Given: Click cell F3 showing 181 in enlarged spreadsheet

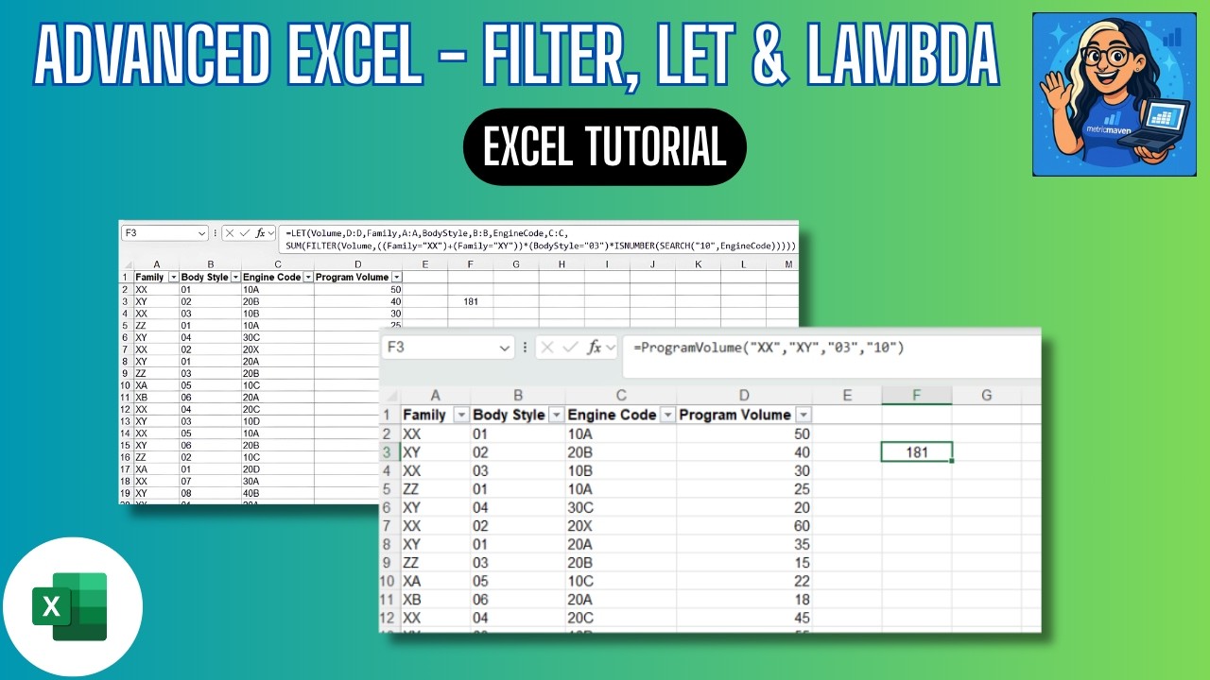Looking at the screenshot, I should pos(916,451).
